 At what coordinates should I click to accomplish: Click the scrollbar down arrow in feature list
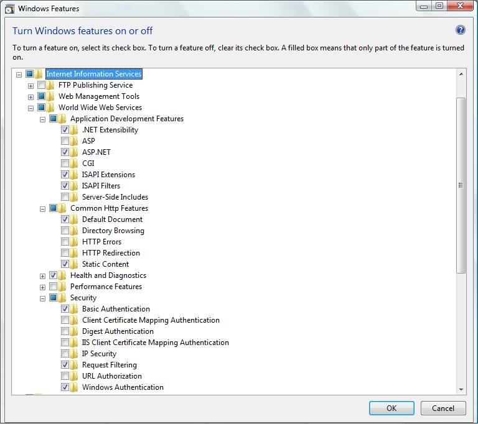click(461, 389)
